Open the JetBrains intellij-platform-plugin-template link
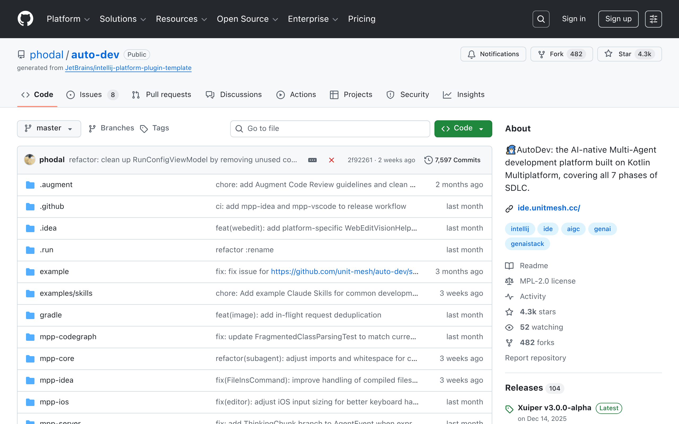Viewport: 679px width, 424px height. 128,68
